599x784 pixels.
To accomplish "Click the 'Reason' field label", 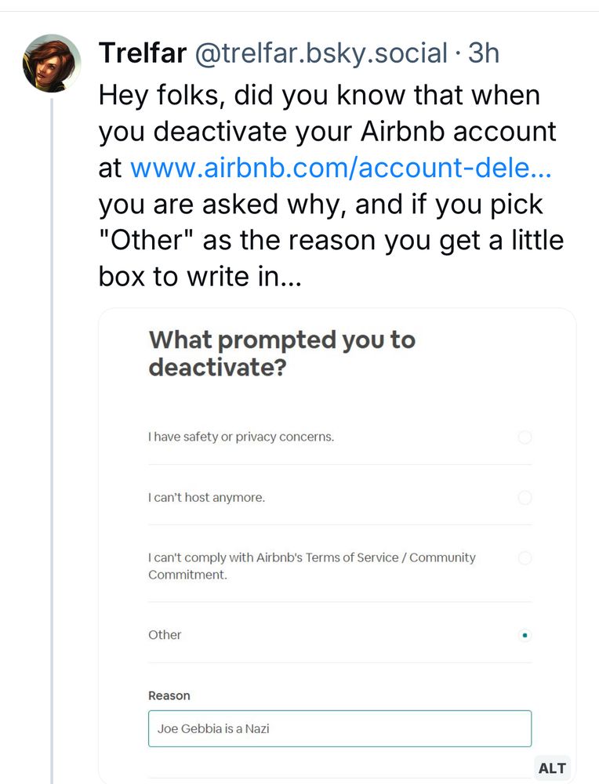I will (169, 695).
